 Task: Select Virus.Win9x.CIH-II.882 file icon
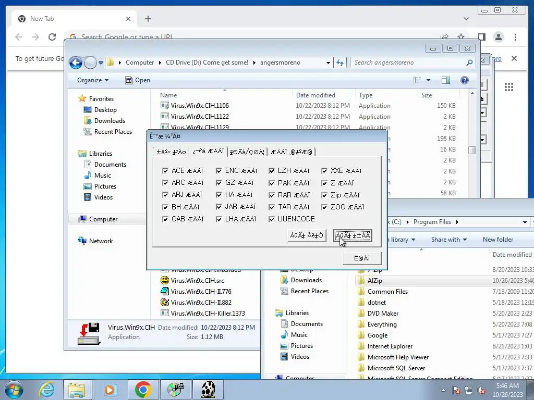pos(165,303)
